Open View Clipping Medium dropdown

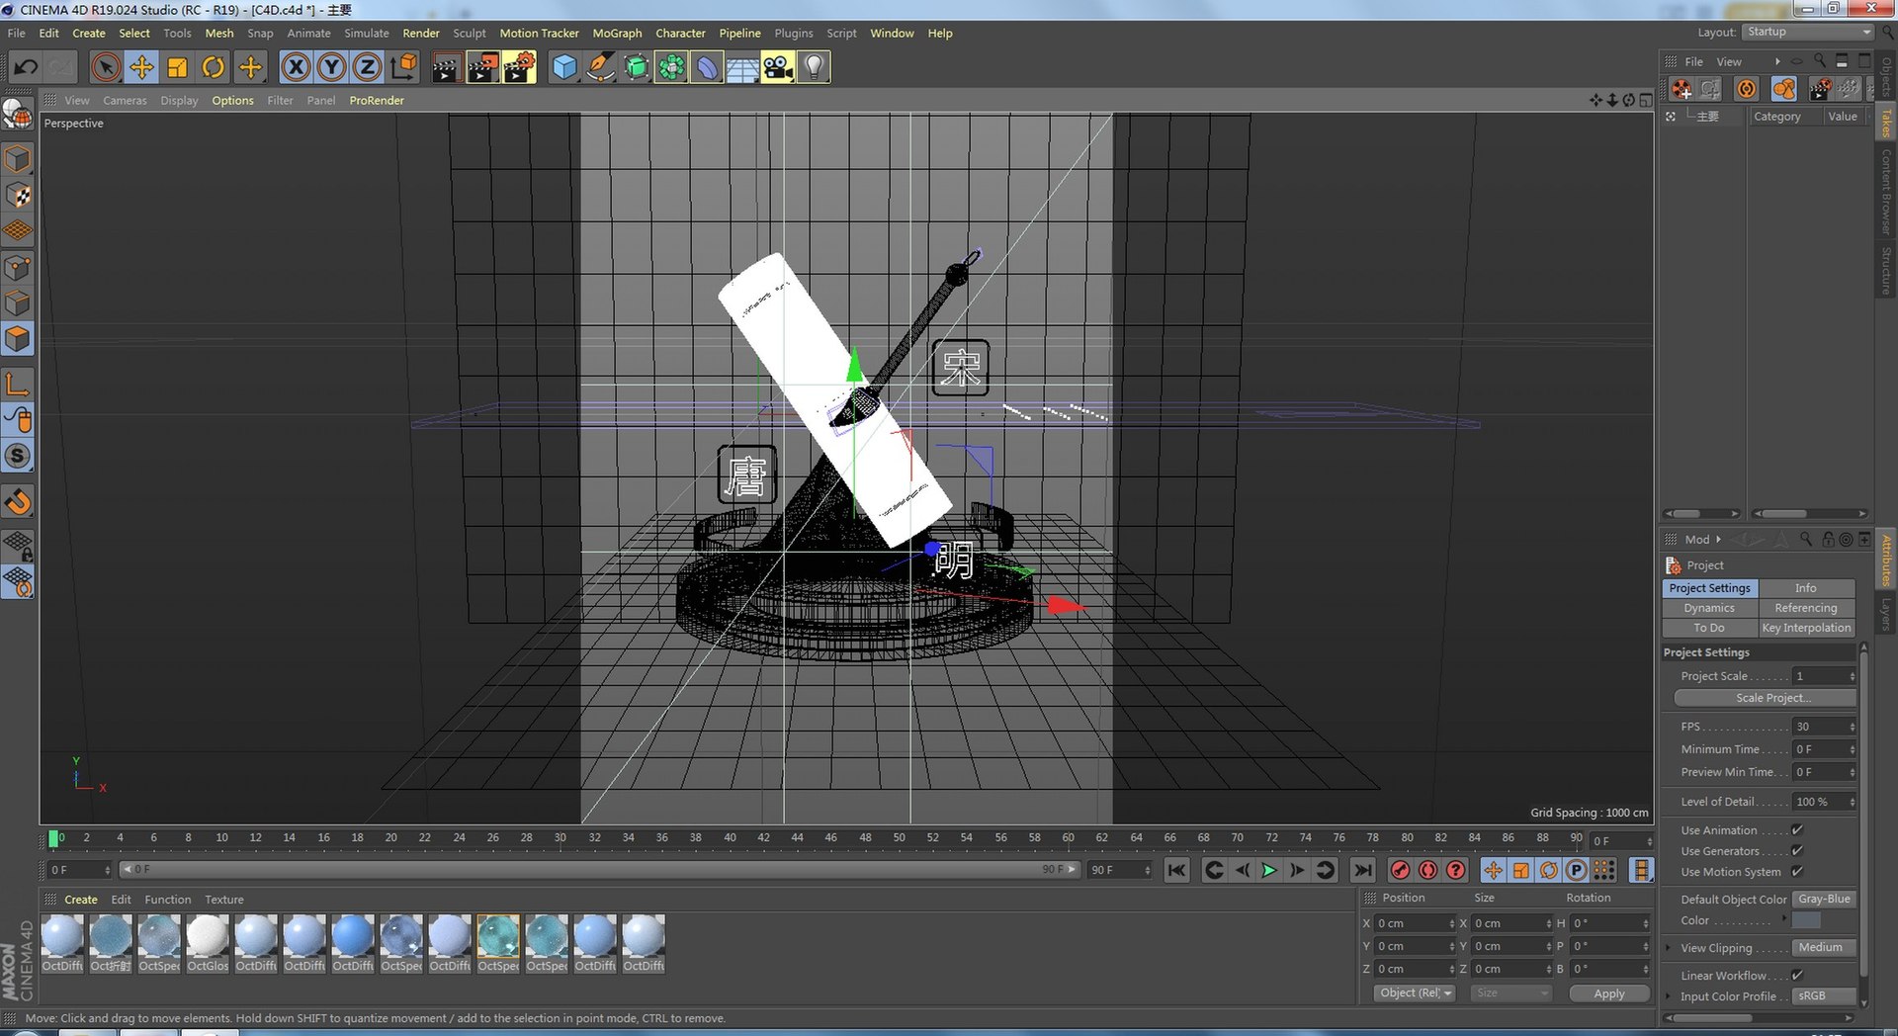(x=1825, y=948)
